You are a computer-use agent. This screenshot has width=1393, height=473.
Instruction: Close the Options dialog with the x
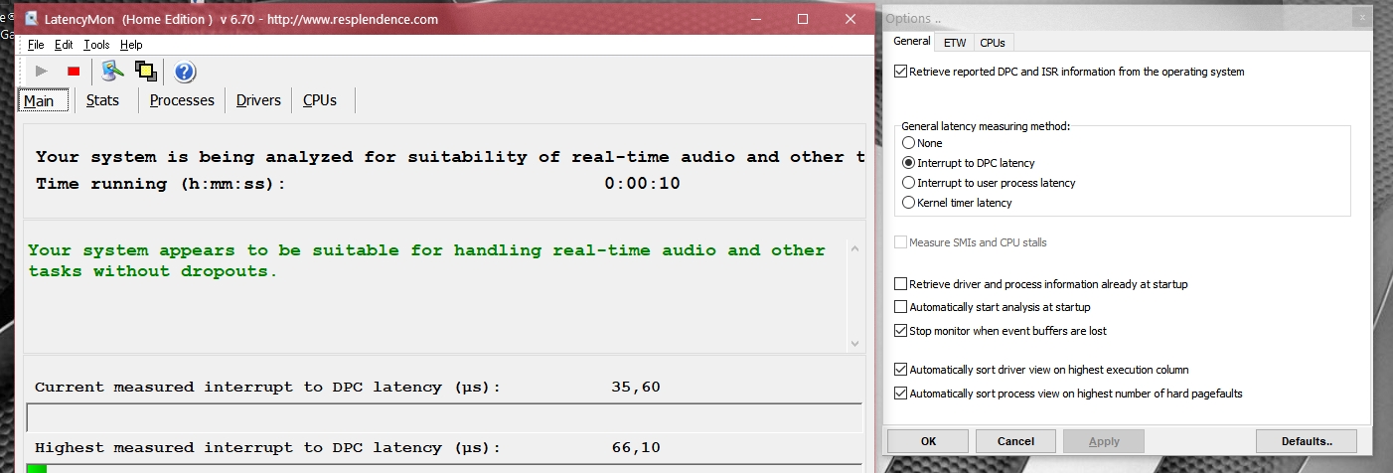1360,17
